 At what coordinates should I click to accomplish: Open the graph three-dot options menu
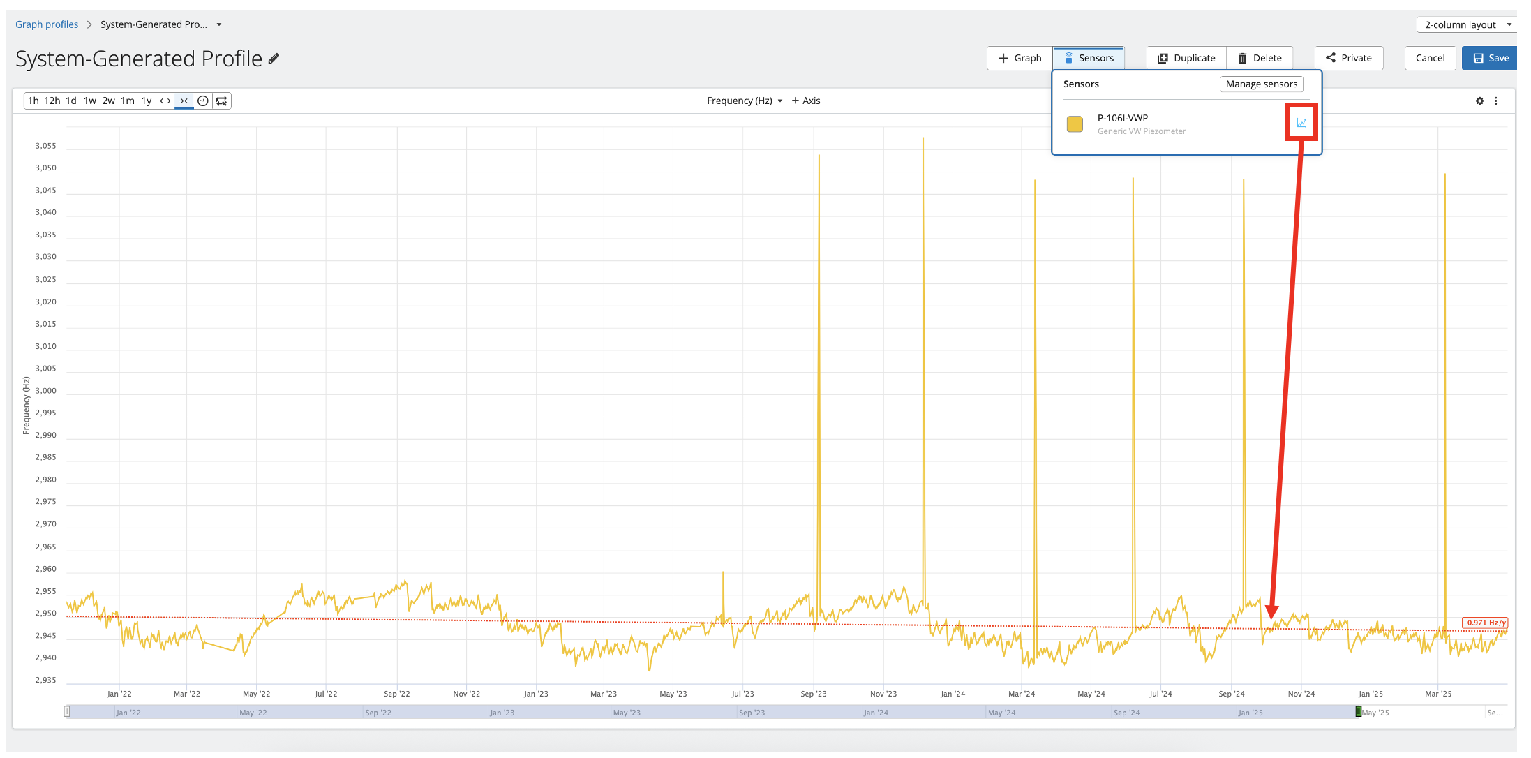pos(1496,101)
